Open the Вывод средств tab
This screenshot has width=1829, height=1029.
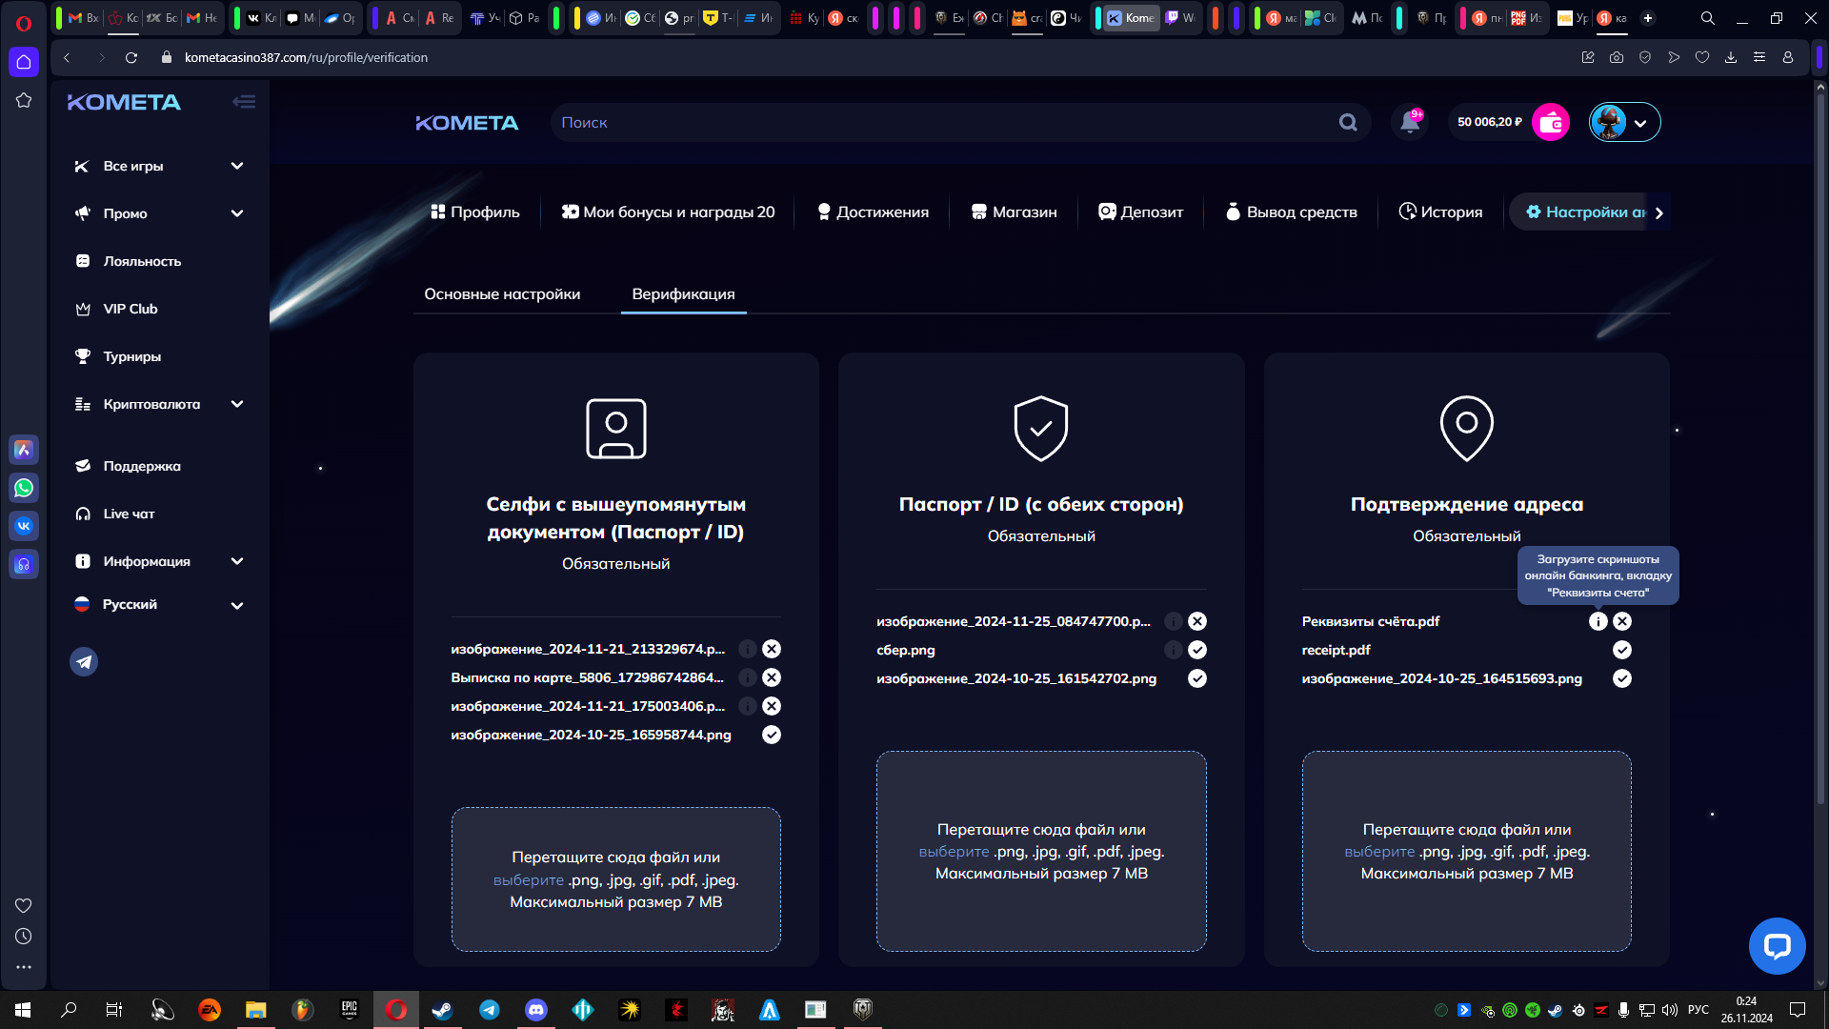coord(1291,212)
